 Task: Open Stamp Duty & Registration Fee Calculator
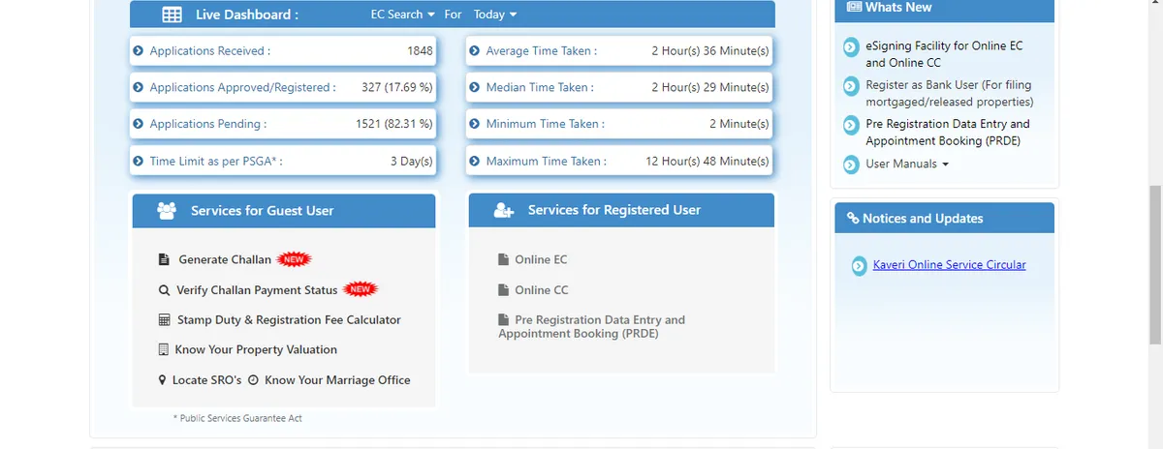click(x=288, y=320)
